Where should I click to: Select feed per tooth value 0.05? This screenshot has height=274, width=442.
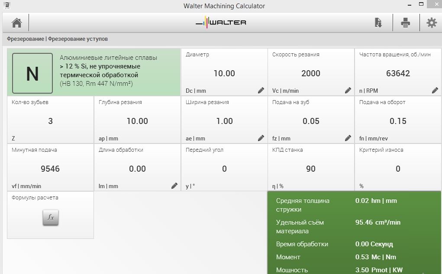tap(311, 121)
